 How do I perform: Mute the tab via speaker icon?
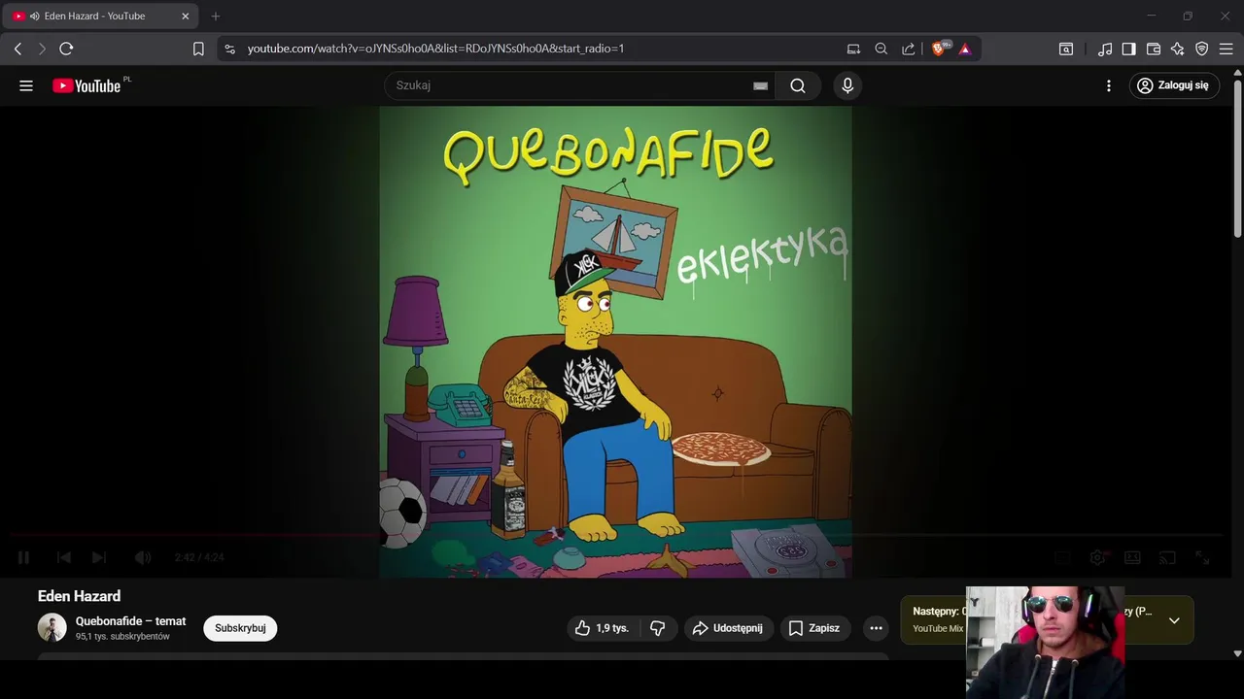pyautogui.click(x=35, y=16)
